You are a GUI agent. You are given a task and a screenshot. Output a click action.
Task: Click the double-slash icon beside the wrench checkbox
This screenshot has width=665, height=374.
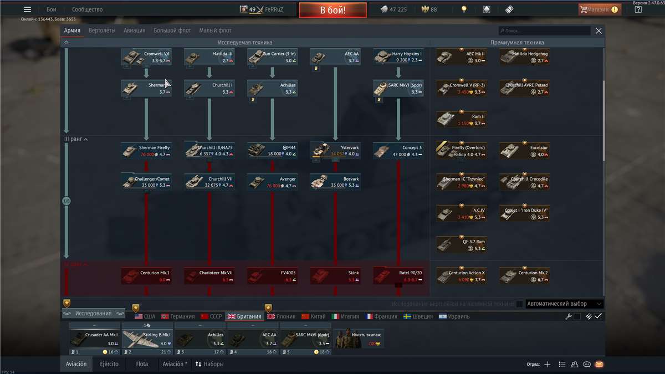[x=589, y=316]
